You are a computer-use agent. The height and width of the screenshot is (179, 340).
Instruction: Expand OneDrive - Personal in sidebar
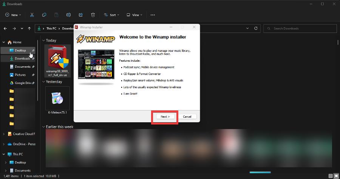pyautogui.click(x=4, y=144)
